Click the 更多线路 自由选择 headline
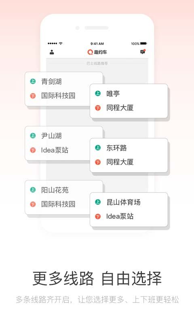The width and height of the screenshot is (194, 324). tap(97, 278)
